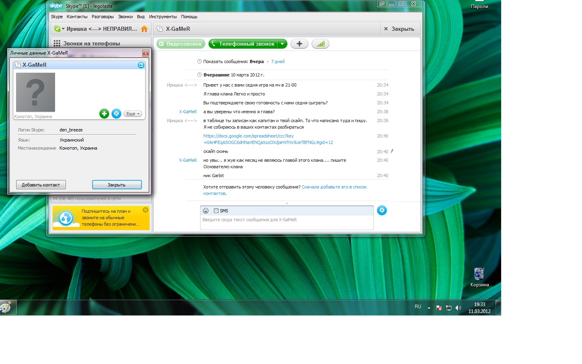Image resolution: width=582 pixels, height=364 pixels.
Task: Click the Вчера messages filter
Action: click(x=257, y=61)
